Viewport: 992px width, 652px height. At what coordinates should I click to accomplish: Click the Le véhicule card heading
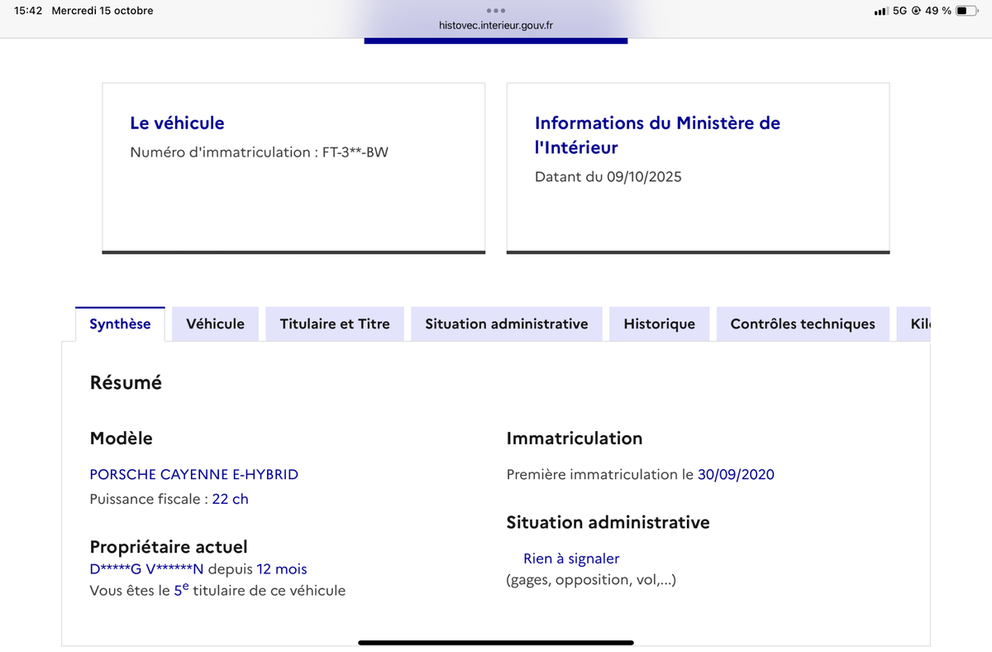coord(177,122)
